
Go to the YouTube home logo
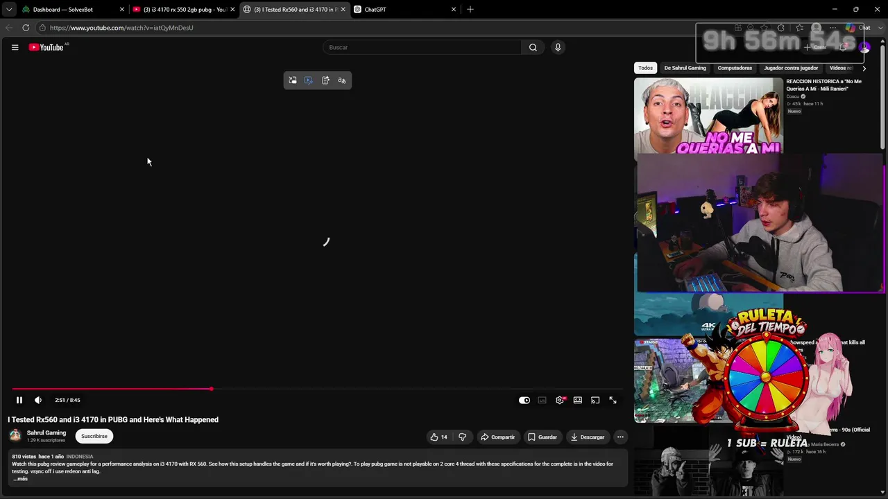[x=46, y=47]
